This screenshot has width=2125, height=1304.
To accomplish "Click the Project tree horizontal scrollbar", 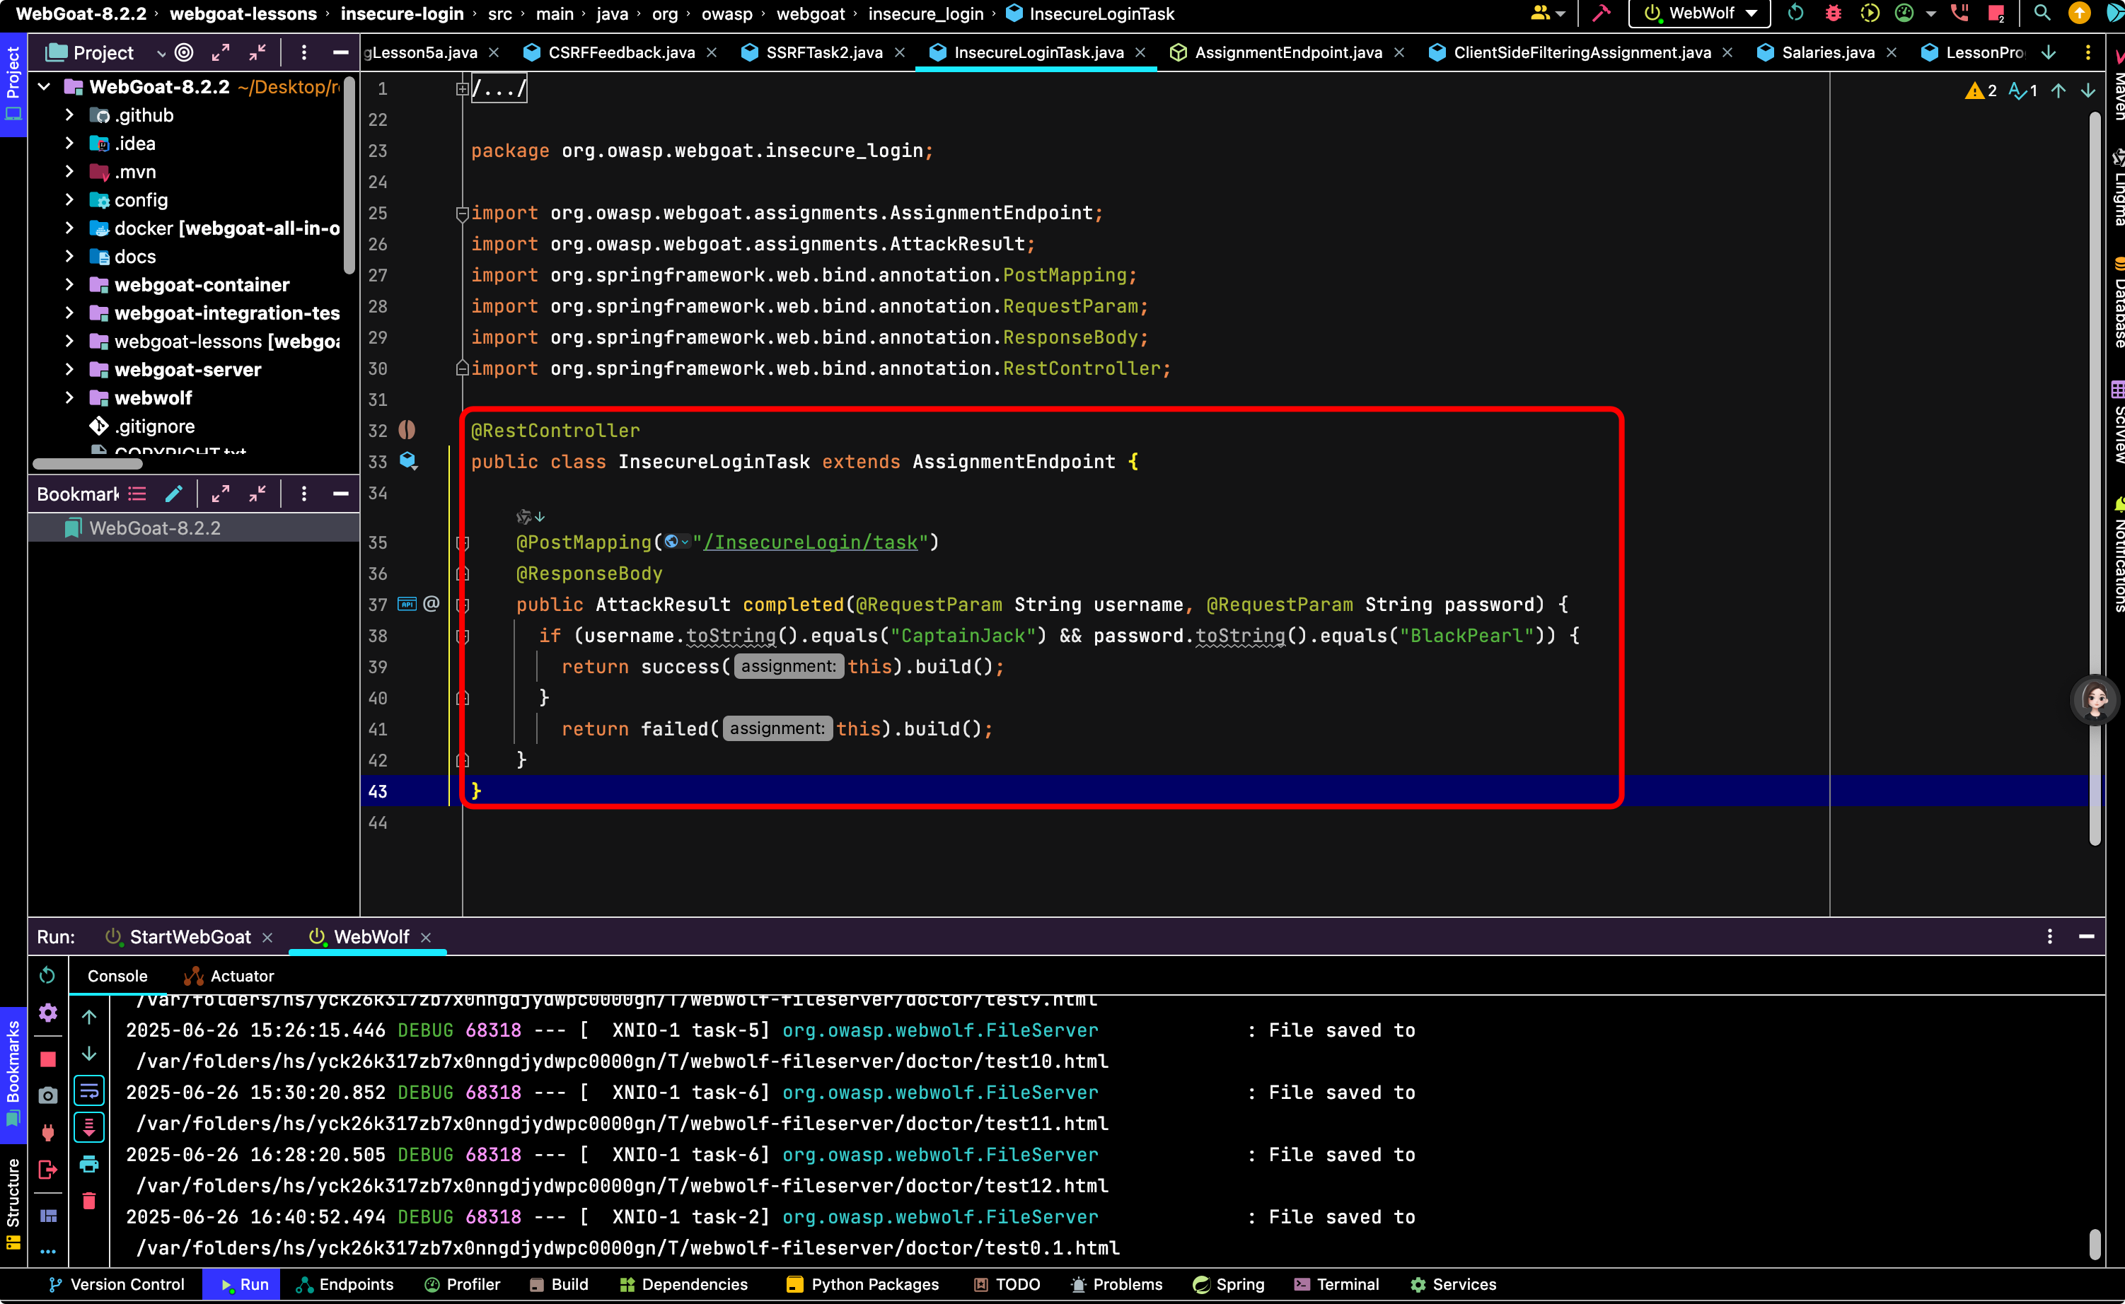I will coord(87,463).
